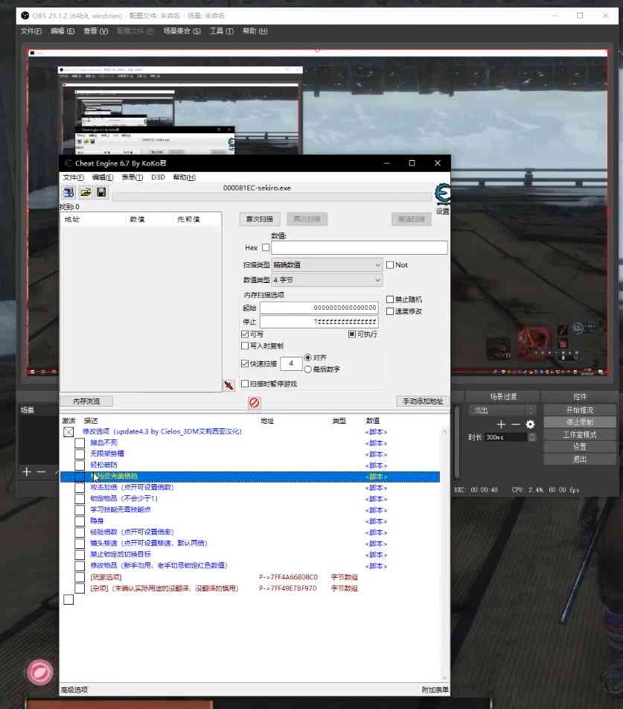Viewport: 623px width, 709px height.
Task: Activate the 掉血不死 cheat checkbox
Action: point(80,443)
